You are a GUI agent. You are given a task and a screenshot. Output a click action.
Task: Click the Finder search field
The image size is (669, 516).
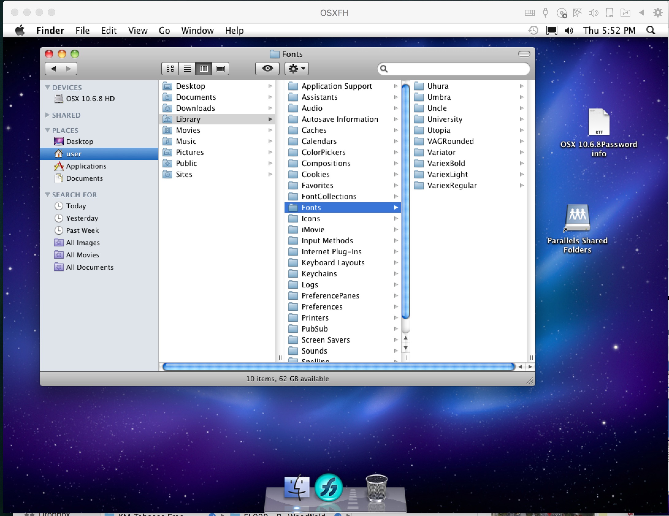pos(454,69)
